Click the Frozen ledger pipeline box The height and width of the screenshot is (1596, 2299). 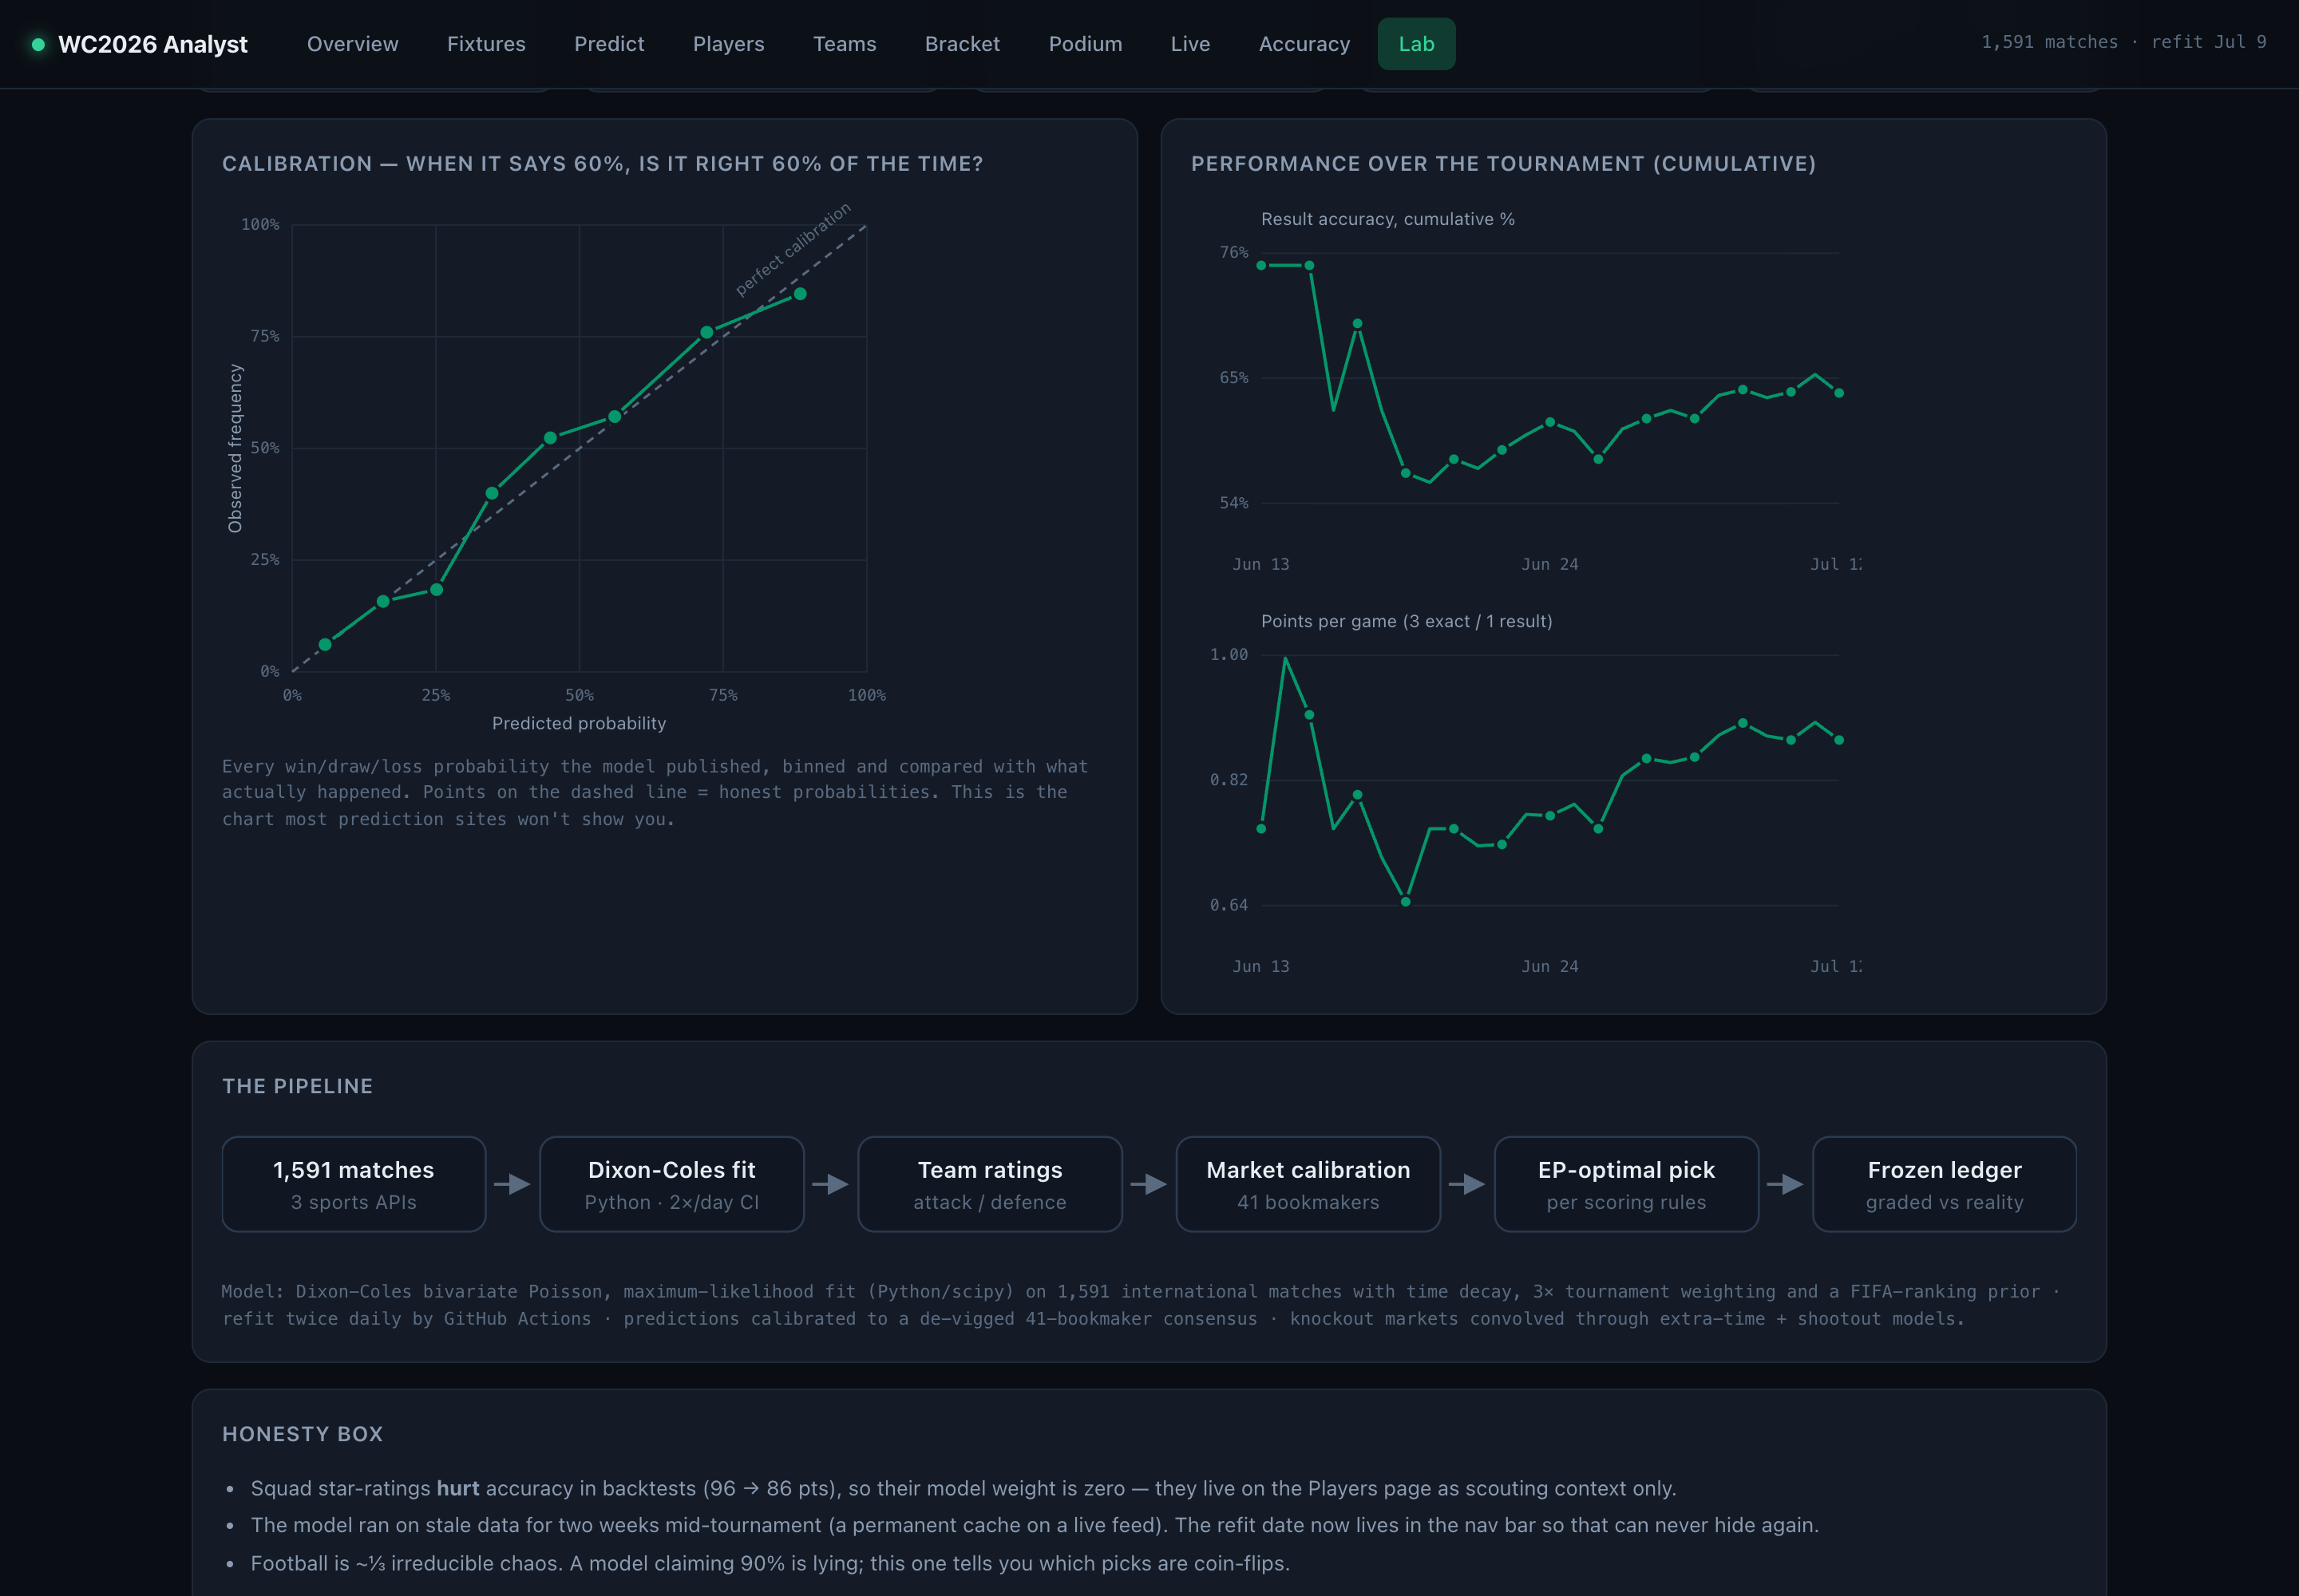point(1945,1184)
